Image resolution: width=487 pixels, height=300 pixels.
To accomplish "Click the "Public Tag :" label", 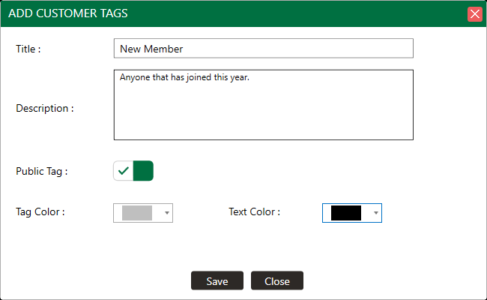I will click(x=42, y=171).
